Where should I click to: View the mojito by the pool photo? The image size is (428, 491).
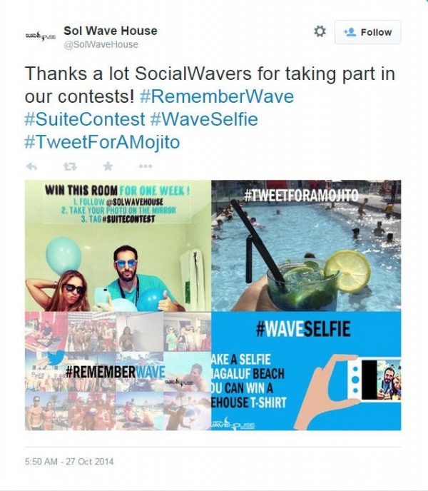click(306, 246)
